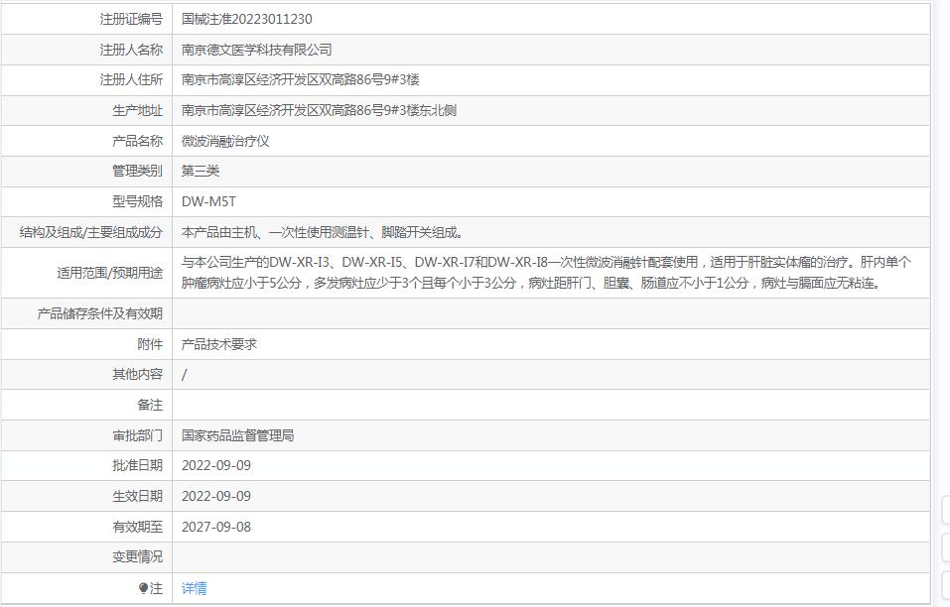Click the 生效日期 label
The height and width of the screenshot is (607, 950).
coord(138,496)
